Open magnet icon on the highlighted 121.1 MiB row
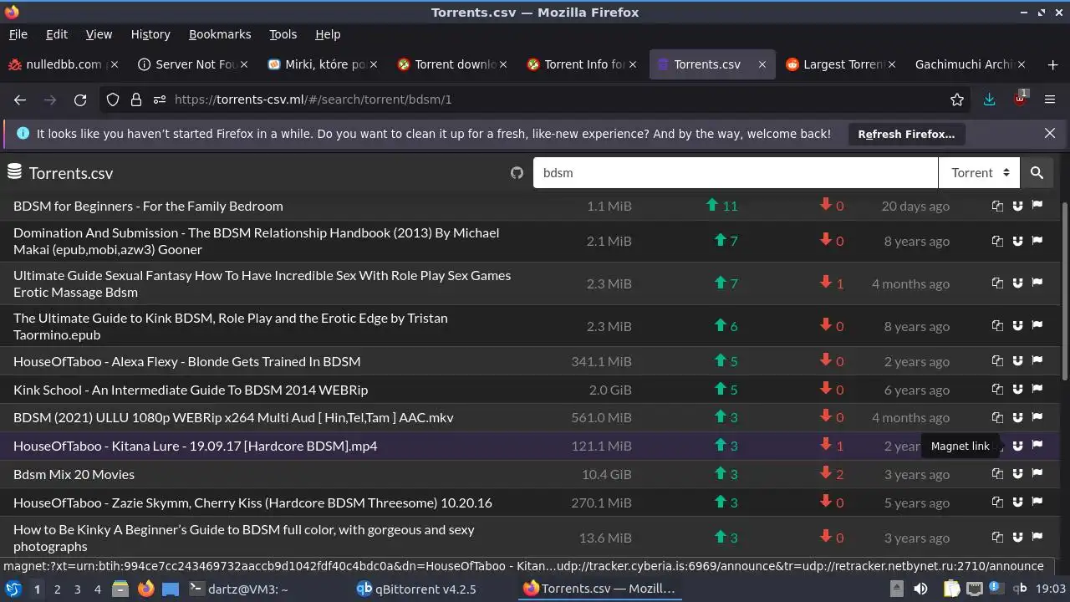1070x602 pixels. click(x=1017, y=446)
